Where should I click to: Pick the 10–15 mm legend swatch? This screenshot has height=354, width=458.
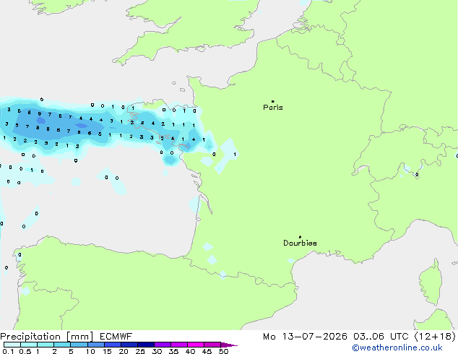click(96, 345)
